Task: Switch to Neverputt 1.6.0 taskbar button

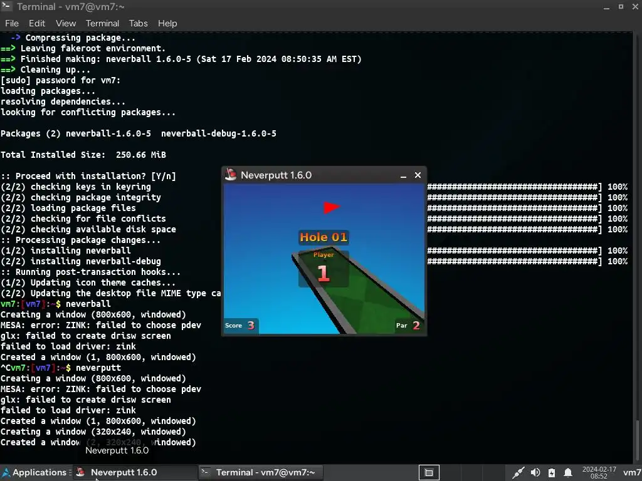Action: coord(135,472)
